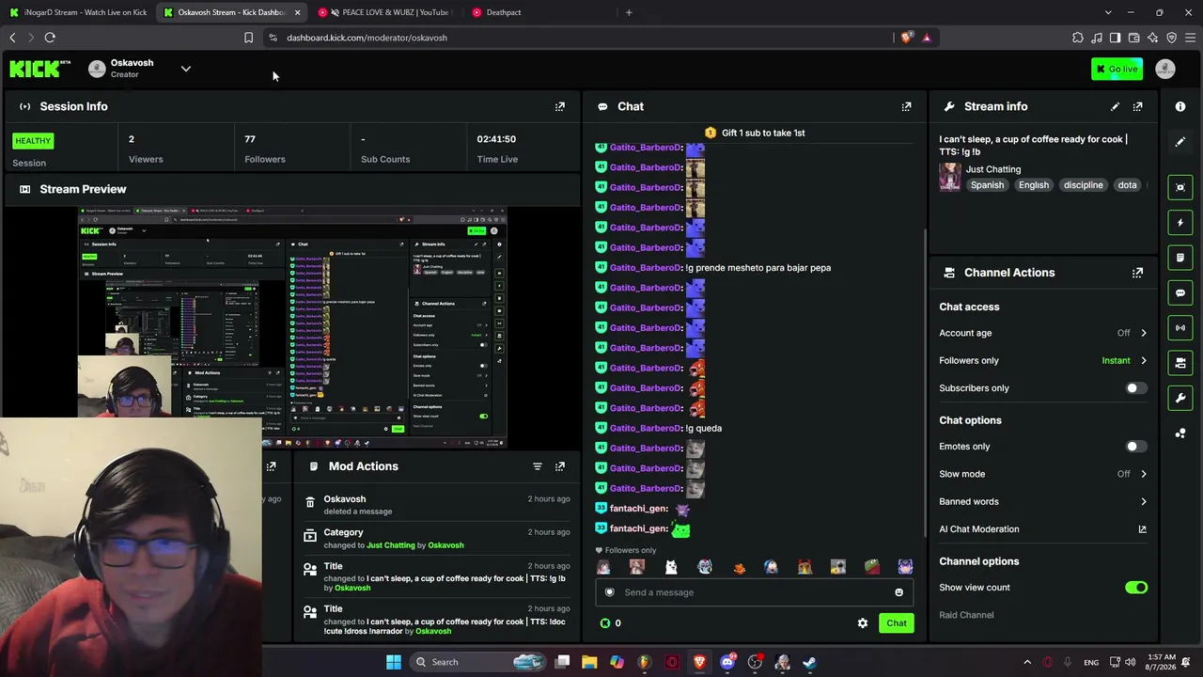Click the Stream Preview thumbnail
The height and width of the screenshot is (677, 1203).
(292, 327)
